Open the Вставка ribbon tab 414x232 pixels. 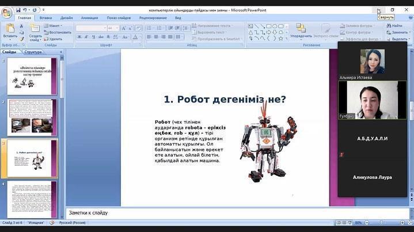click(x=45, y=18)
